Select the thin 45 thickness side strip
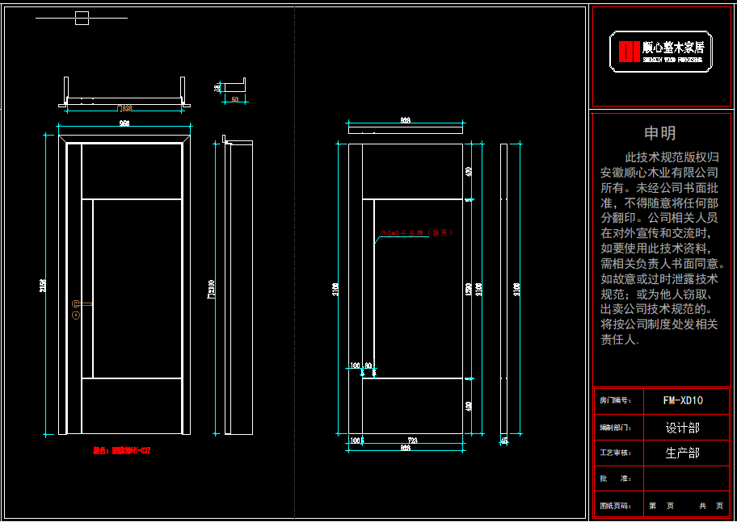This screenshot has height=522, width=737. (x=504, y=289)
